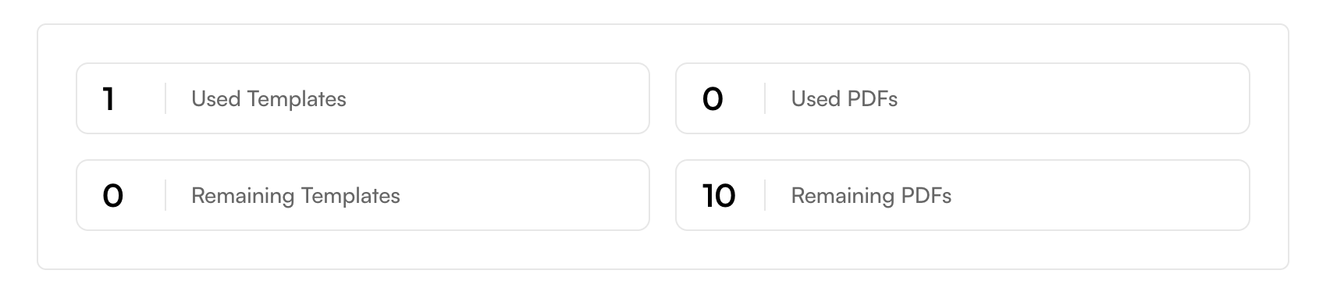Click the number 1 in Used Templates
This screenshot has width=1330, height=295.
point(108,99)
